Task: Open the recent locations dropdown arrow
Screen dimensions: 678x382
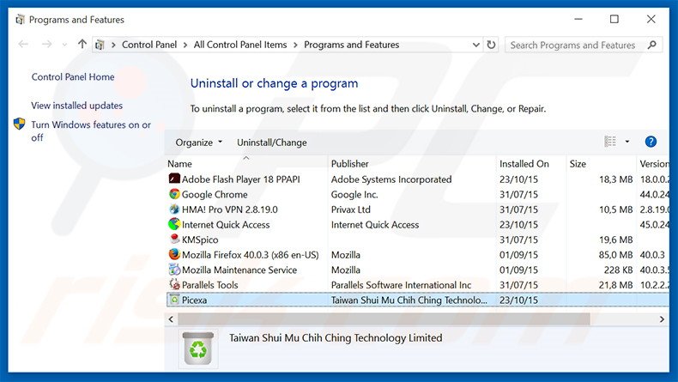Action: pyautogui.click(x=64, y=45)
